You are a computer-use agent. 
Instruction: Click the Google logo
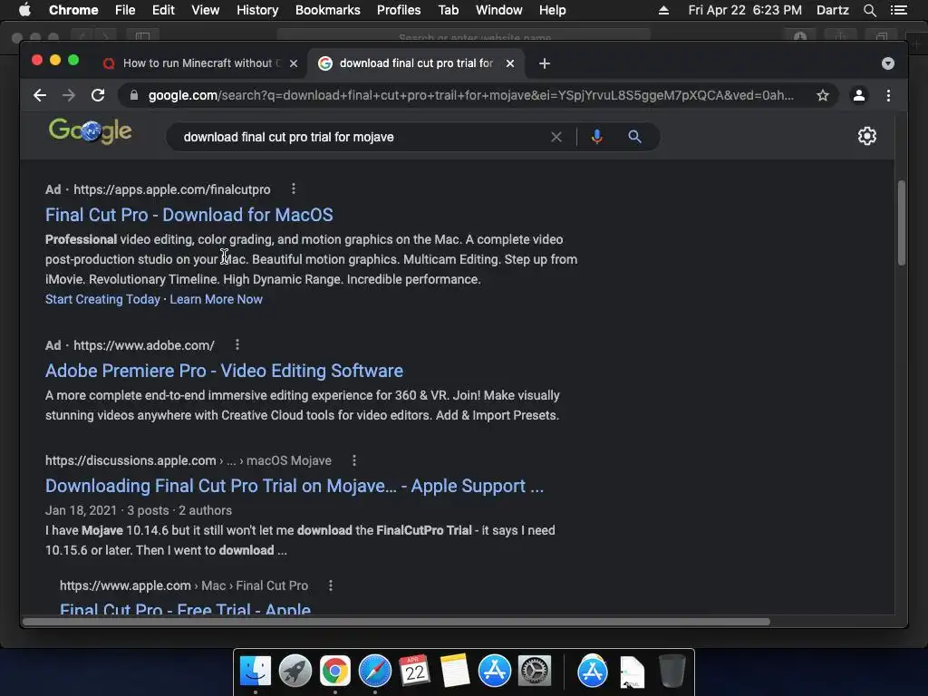click(90, 131)
